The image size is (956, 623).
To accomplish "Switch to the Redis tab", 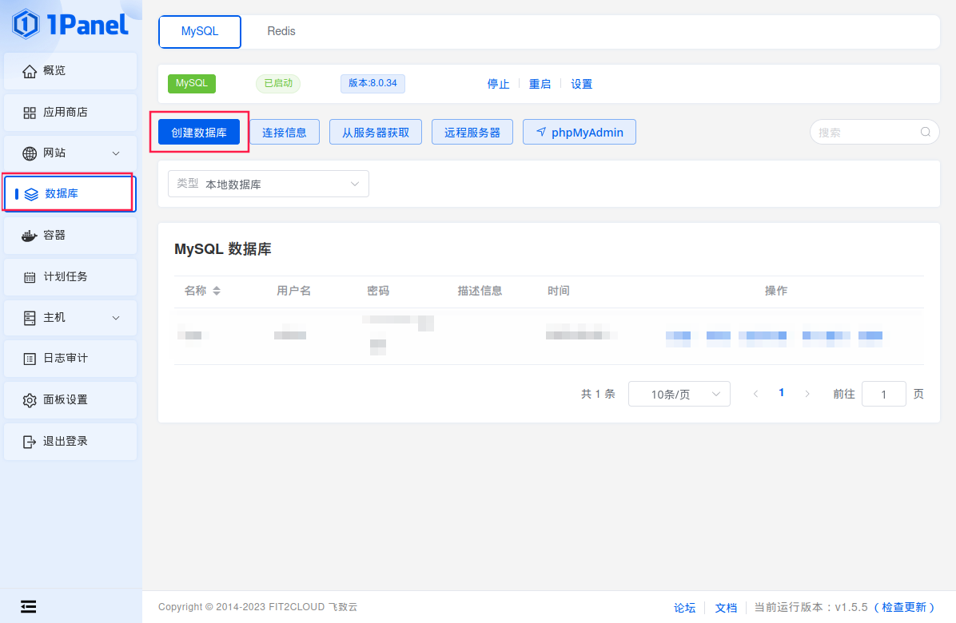I will click(281, 32).
